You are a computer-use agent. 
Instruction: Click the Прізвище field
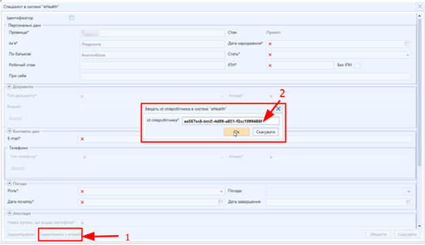152,33
